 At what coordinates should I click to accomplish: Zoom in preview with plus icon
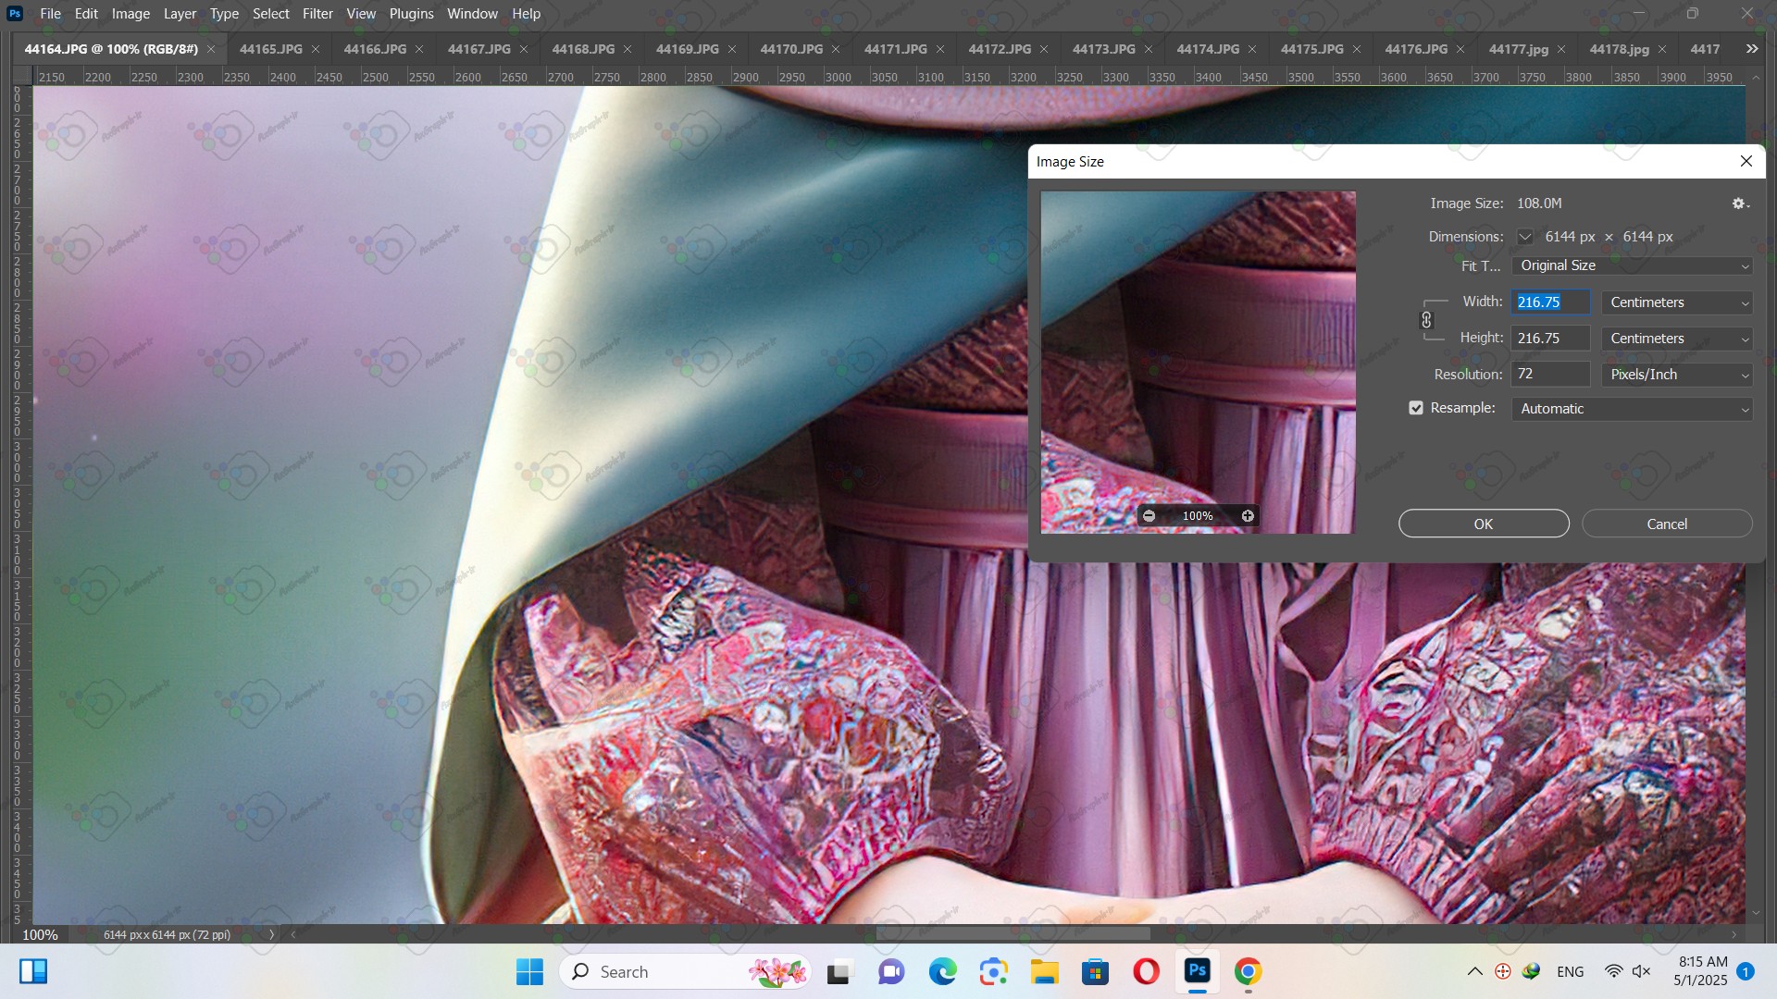[x=1248, y=516]
